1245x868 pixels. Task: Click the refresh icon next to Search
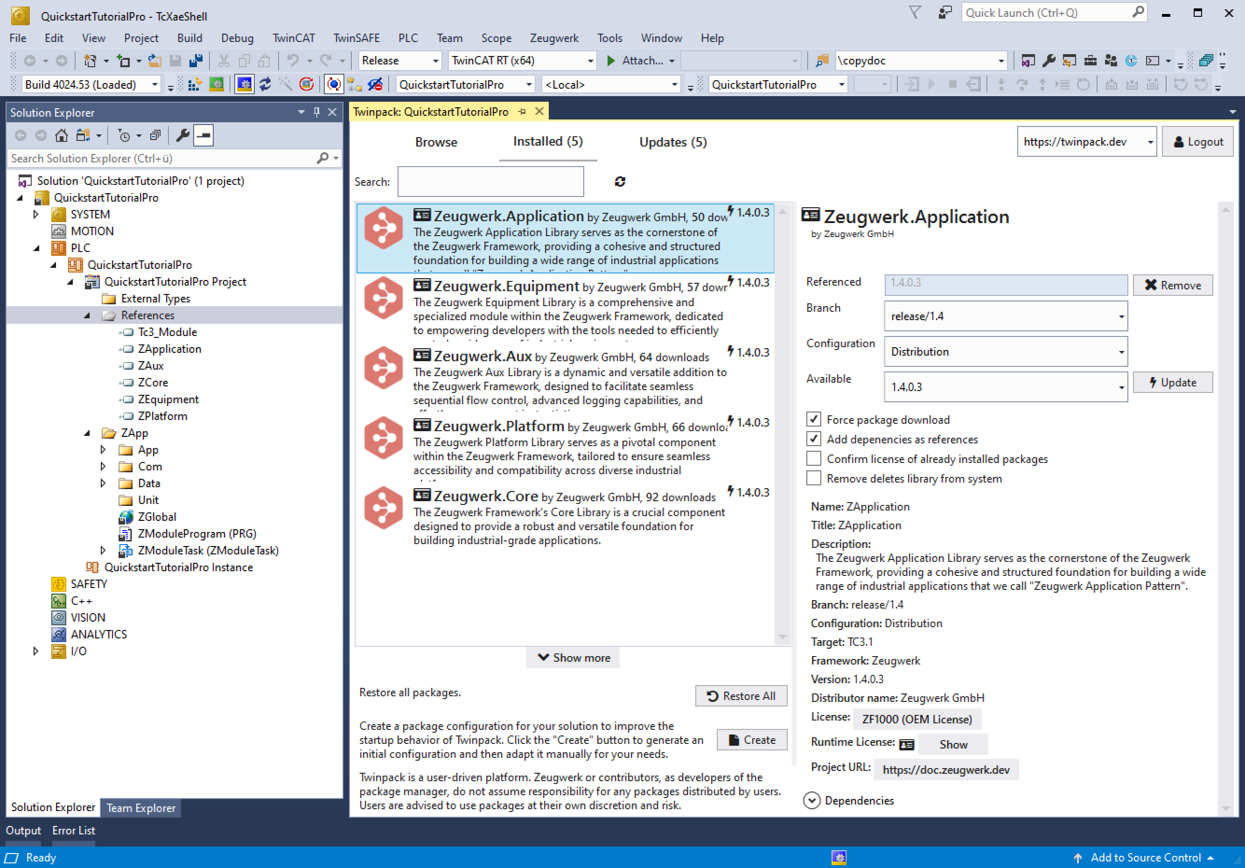point(620,182)
